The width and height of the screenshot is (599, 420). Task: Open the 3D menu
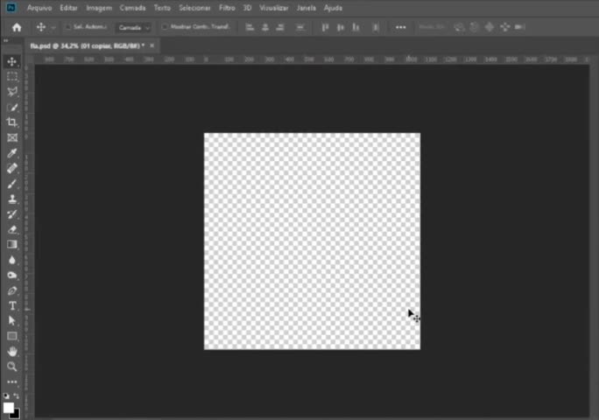pos(247,8)
